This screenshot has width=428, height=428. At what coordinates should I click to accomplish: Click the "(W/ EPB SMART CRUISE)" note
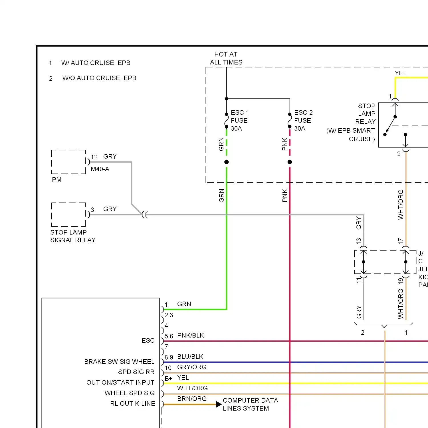click(351, 135)
